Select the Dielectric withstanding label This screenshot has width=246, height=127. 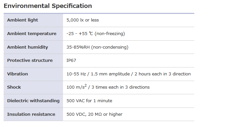click(33, 101)
